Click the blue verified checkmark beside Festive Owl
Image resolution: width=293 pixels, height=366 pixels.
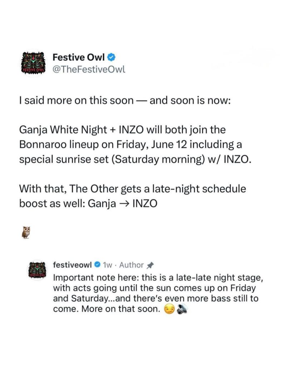(x=112, y=56)
